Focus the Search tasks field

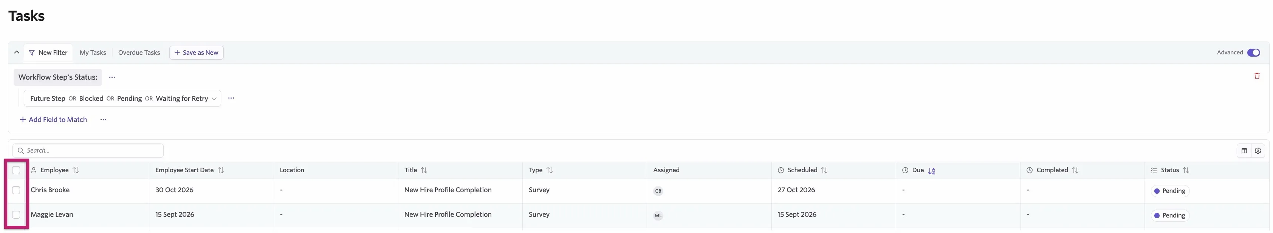(88, 151)
